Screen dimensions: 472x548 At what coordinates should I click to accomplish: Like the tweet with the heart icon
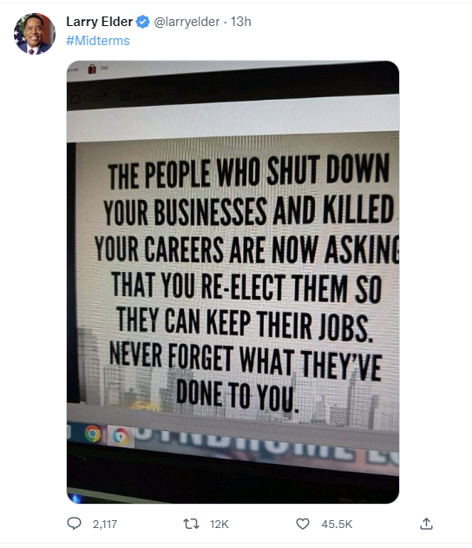coord(303,524)
